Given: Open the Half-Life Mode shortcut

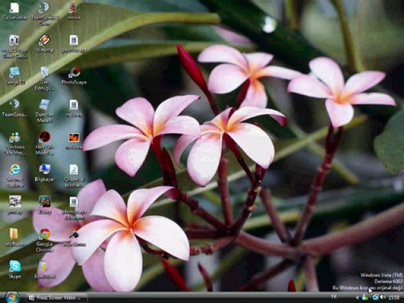Looking at the screenshot, I should (44, 143).
